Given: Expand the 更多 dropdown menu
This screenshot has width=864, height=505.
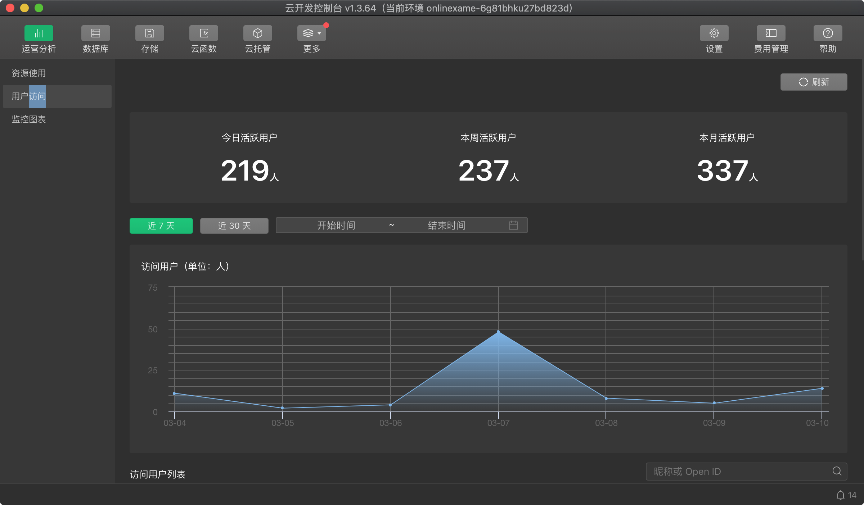Looking at the screenshot, I should click(x=311, y=33).
